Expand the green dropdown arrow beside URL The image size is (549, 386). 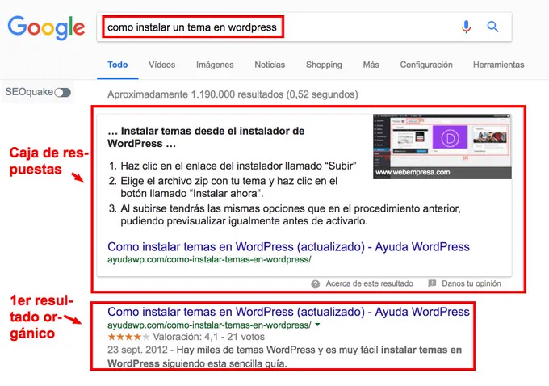click(x=317, y=325)
